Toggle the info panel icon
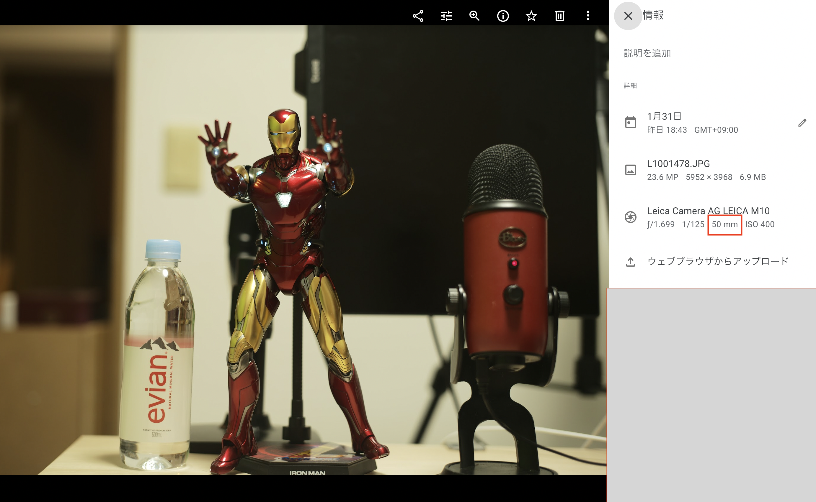This screenshot has height=502, width=816. [503, 16]
